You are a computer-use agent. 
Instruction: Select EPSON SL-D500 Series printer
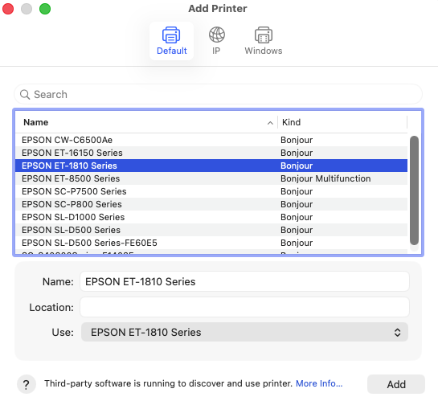pos(211,230)
